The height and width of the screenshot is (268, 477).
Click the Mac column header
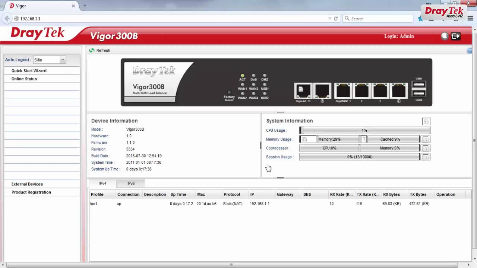(x=209, y=194)
